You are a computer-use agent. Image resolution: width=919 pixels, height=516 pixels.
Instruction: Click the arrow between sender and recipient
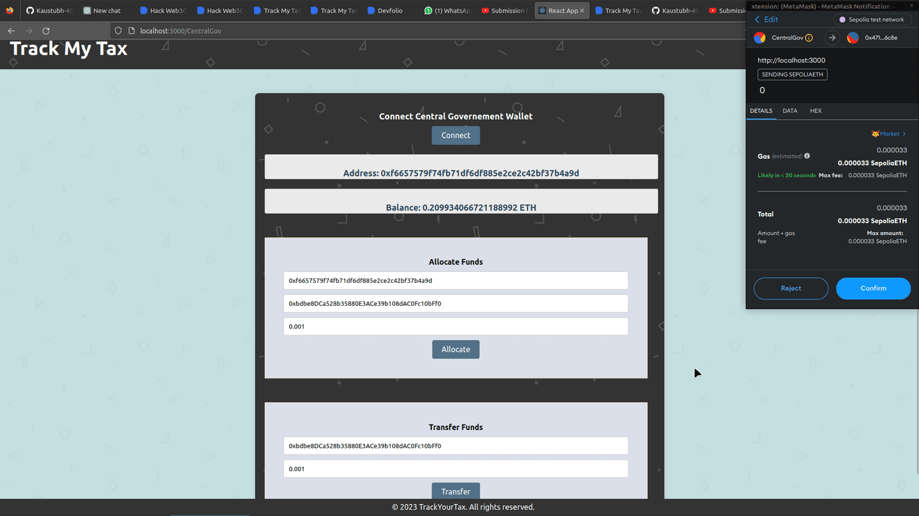[x=832, y=38]
